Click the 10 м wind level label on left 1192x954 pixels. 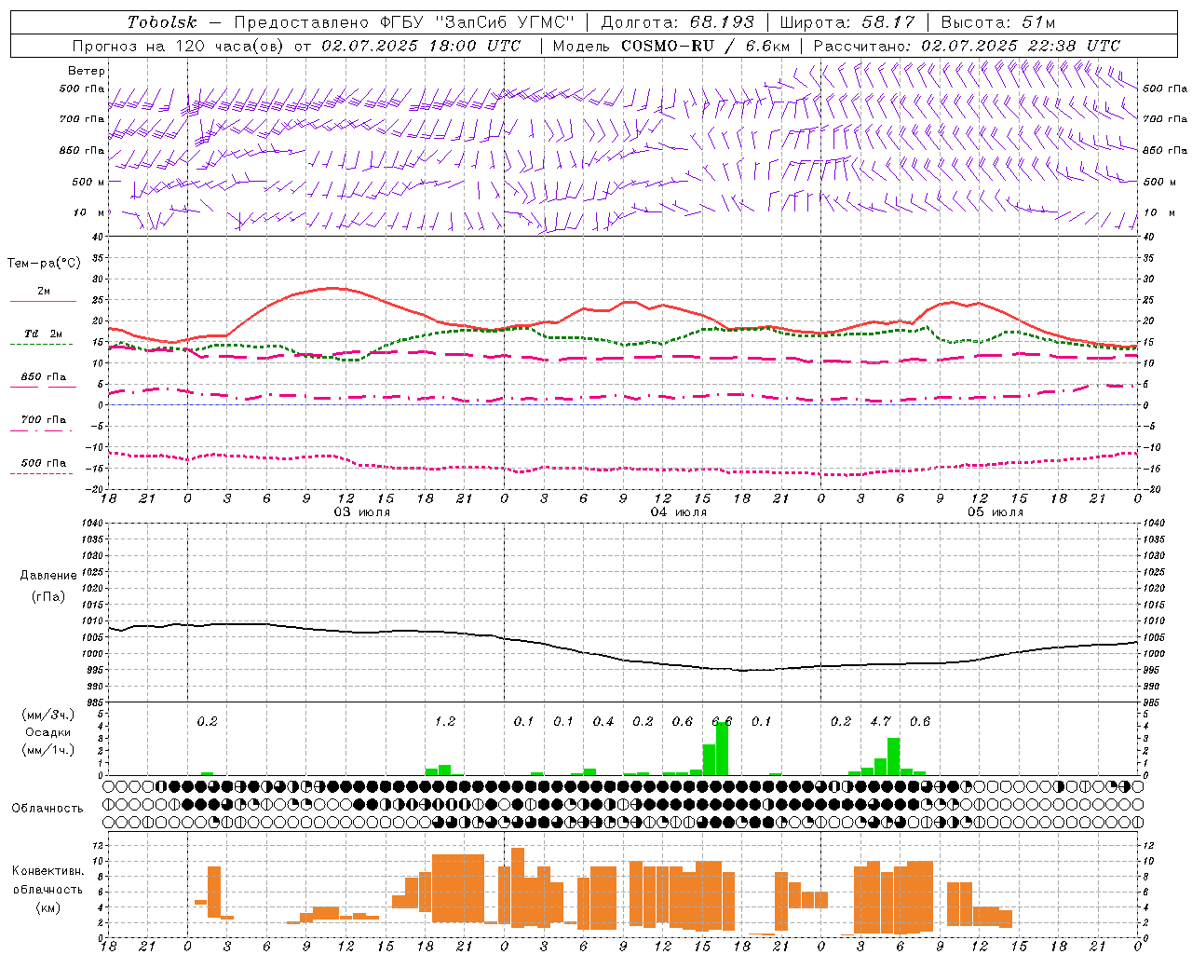pos(89,212)
